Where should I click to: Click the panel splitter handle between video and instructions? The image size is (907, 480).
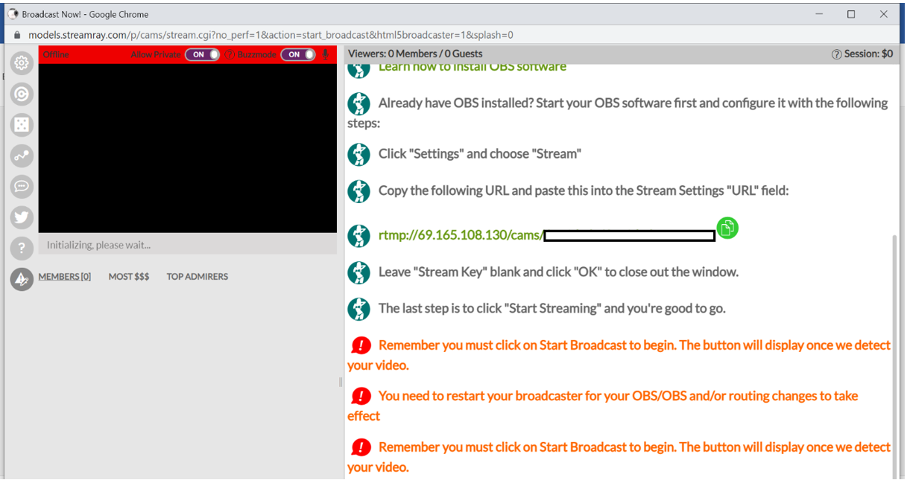coord(341,382)
